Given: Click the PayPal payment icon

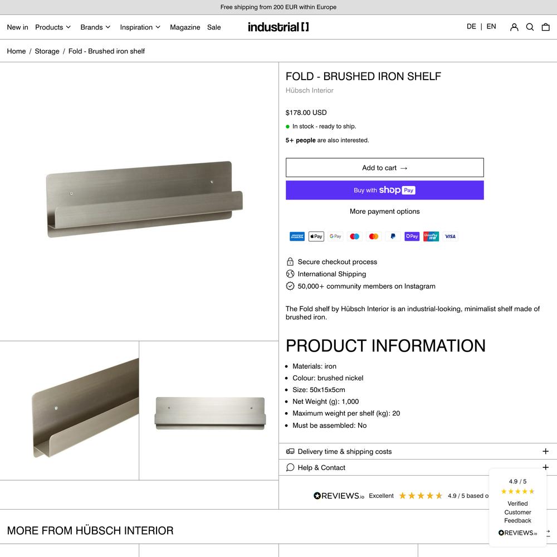Looking at the screenshot, I should click(x=393, y=236).
